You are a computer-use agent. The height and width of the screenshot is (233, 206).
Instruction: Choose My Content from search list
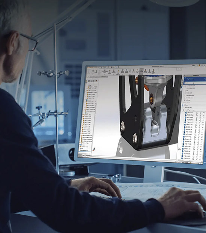tap(188, 100)
